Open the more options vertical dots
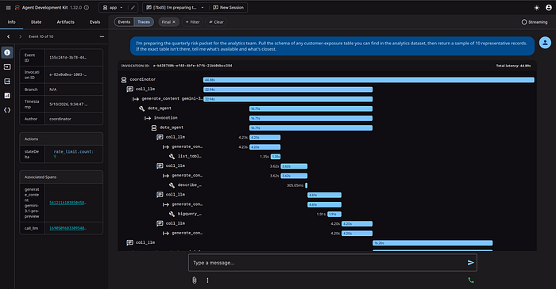The image size is (556, 289). coord(207,280)
